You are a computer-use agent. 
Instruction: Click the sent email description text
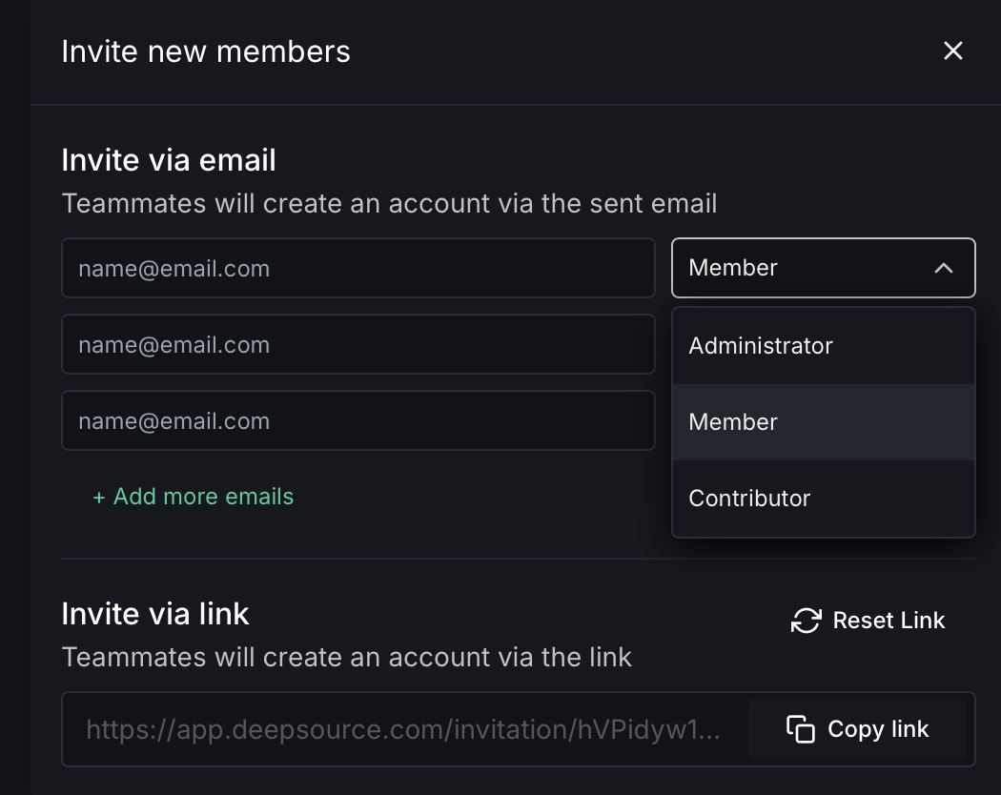point(389,203)
